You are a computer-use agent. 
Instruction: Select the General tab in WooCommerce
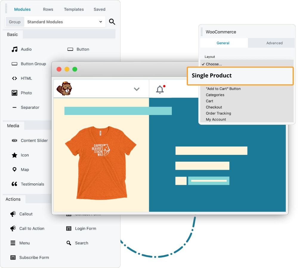tap(224, 43)
